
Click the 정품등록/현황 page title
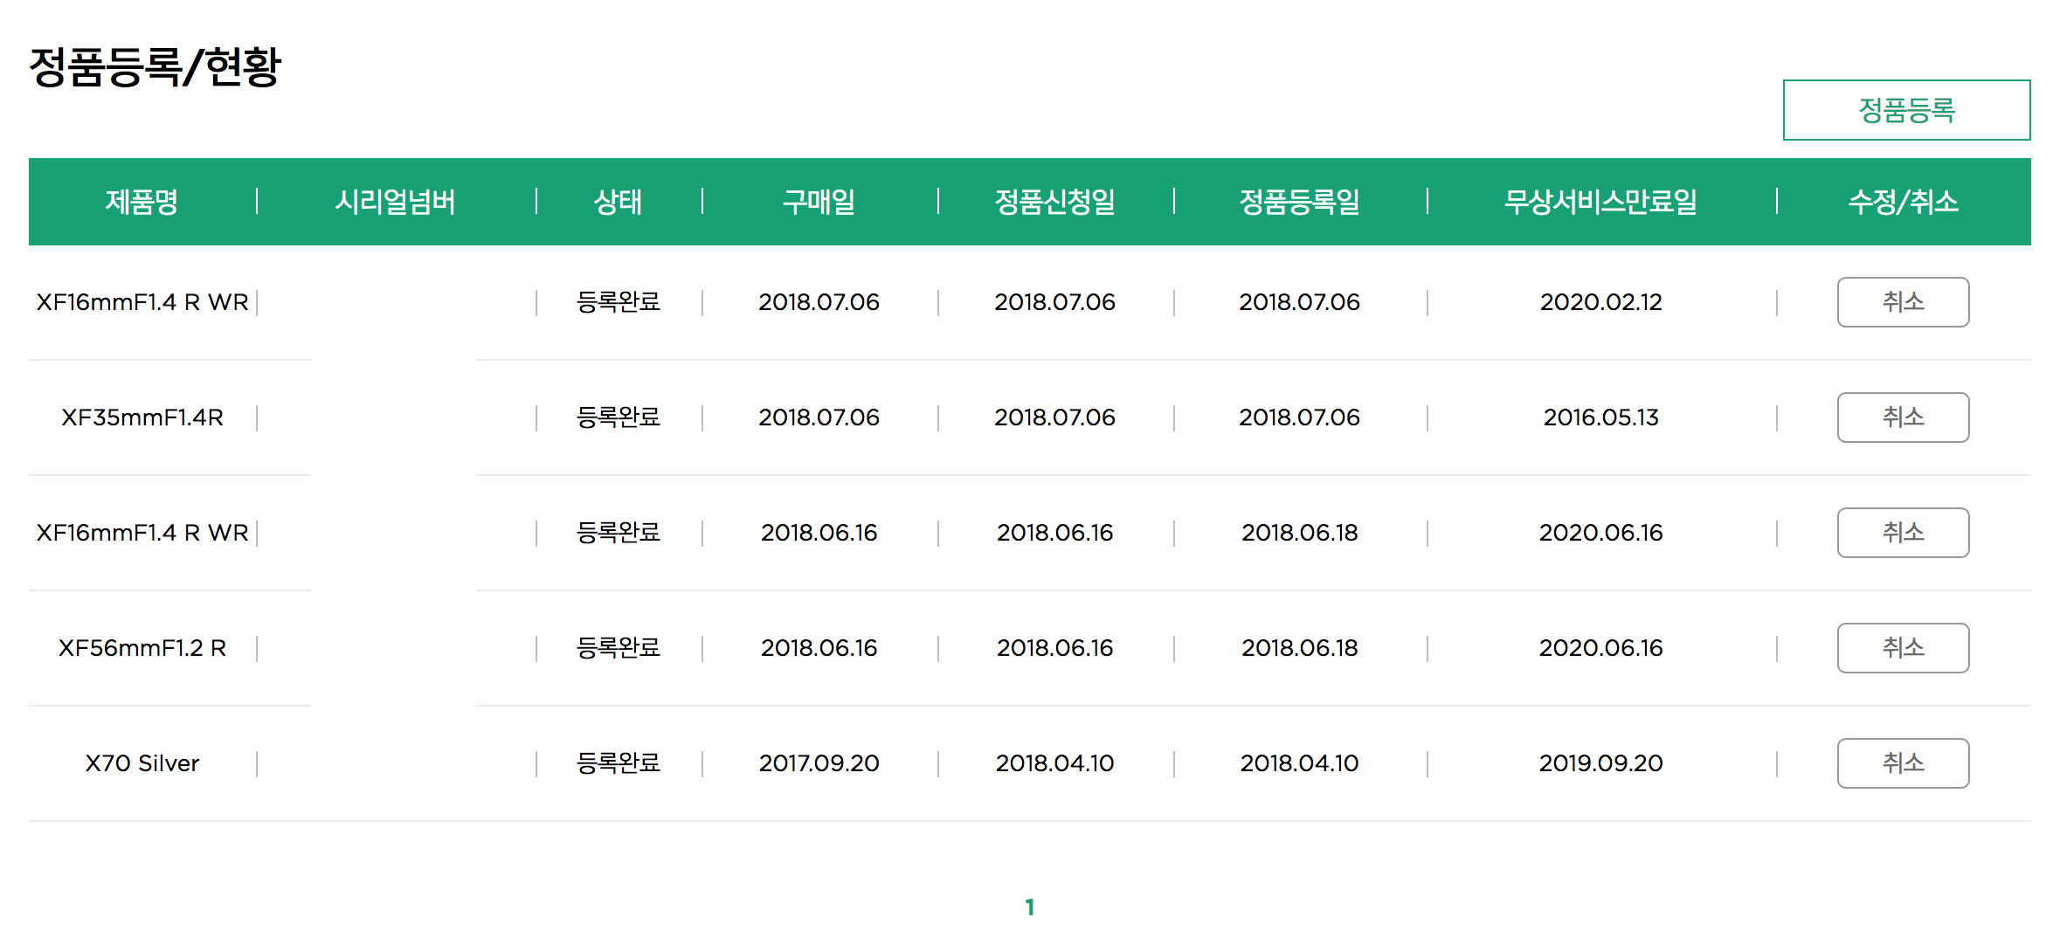point(155,67)
